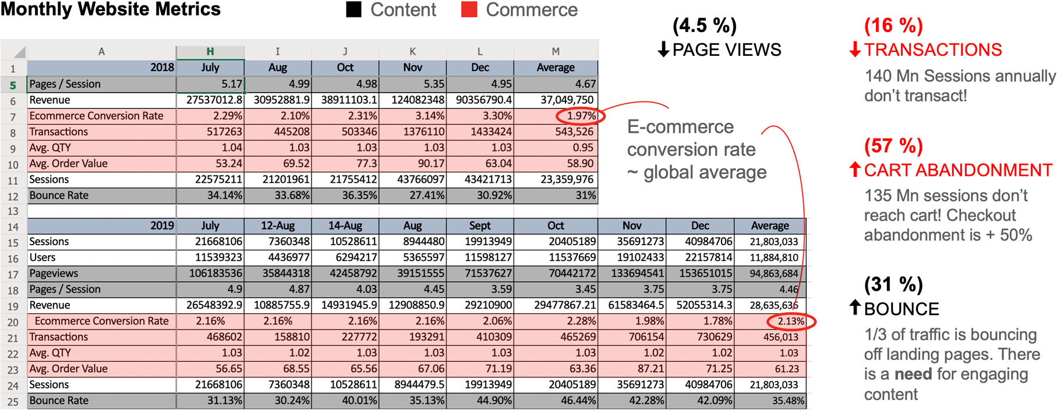Click the 2018 Bounce Rate label cell
Screen dimensions: 1057x410
59,196
